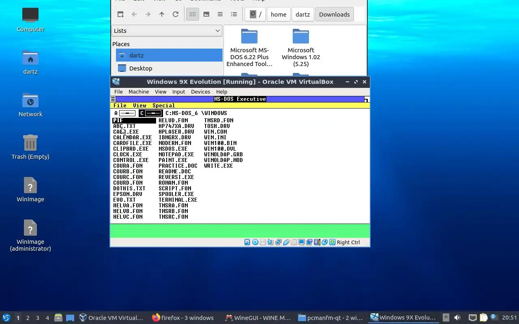The image size is (519, 324).
Task: Select the WinImage desktop icon
Action: [x=30, y=190]
